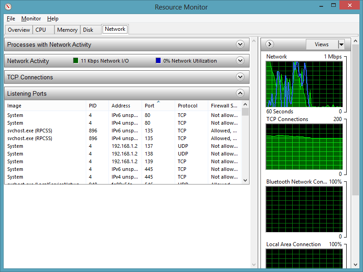The image size is (363, 272).
Task: Click the Views button
Action: [321, 44]
